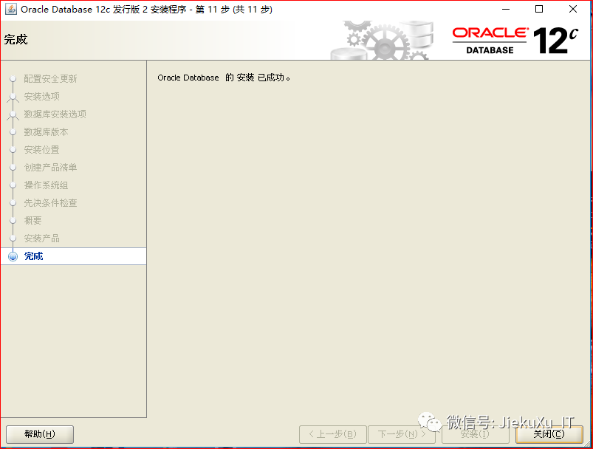Minimize the installer window
593x449 pixels.
(506, 9)
